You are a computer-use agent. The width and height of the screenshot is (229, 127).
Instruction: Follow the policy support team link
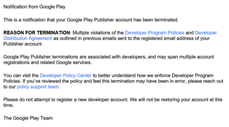pos(38,87)
